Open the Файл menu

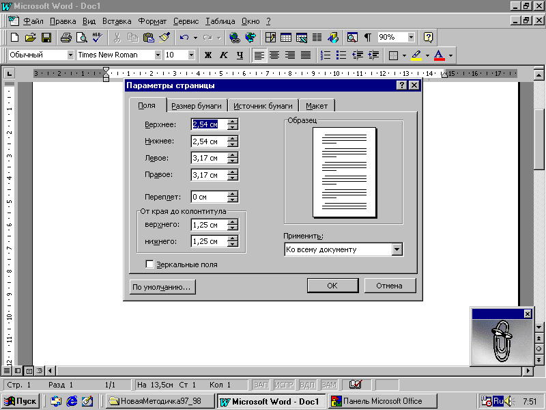click(33, 21)
